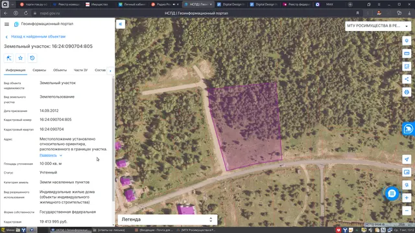
Task: Zoom out the map with minus button
Action: (x=407, y=210)
